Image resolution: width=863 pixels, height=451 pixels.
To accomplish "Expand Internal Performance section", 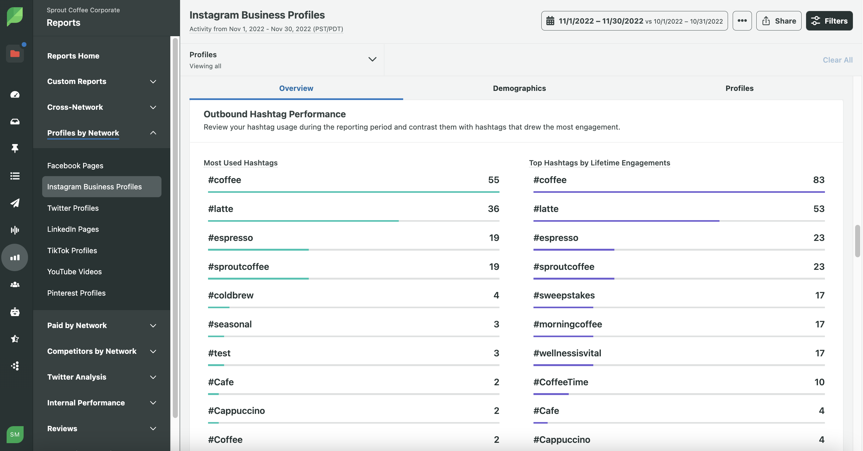I will (x=102, y=403).
